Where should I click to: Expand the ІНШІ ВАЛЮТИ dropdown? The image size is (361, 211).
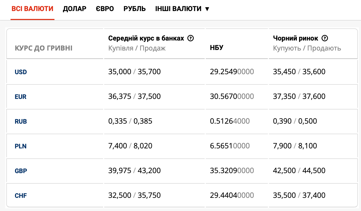tap(182, 9)
